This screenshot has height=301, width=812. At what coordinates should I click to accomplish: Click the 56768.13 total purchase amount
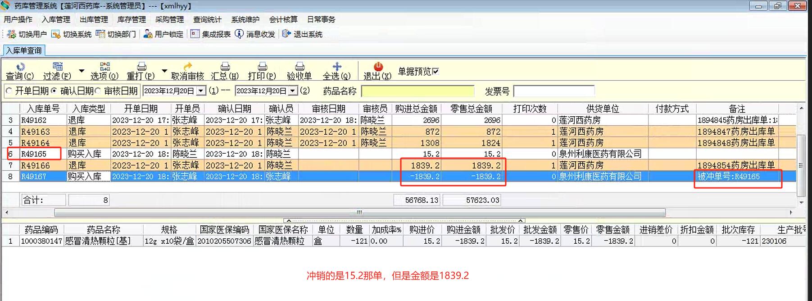click(x=417, y=200)
